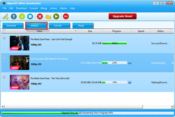Select Just Can't Get Enough video thumbnail
Viewport: 175px width, 117px height.
pyautogui.click(x=20, y=43)
